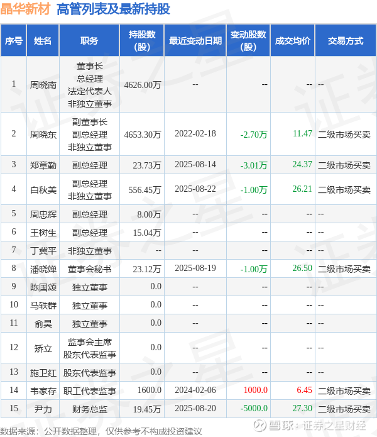377x437 pixels.
Task: Click the shareholding value 8.00万
Action: point(150,214)
